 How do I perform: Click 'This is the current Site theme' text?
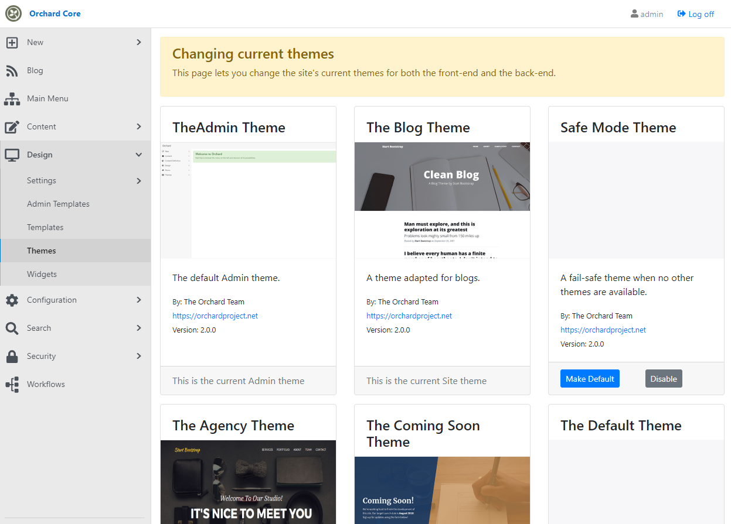427,381
